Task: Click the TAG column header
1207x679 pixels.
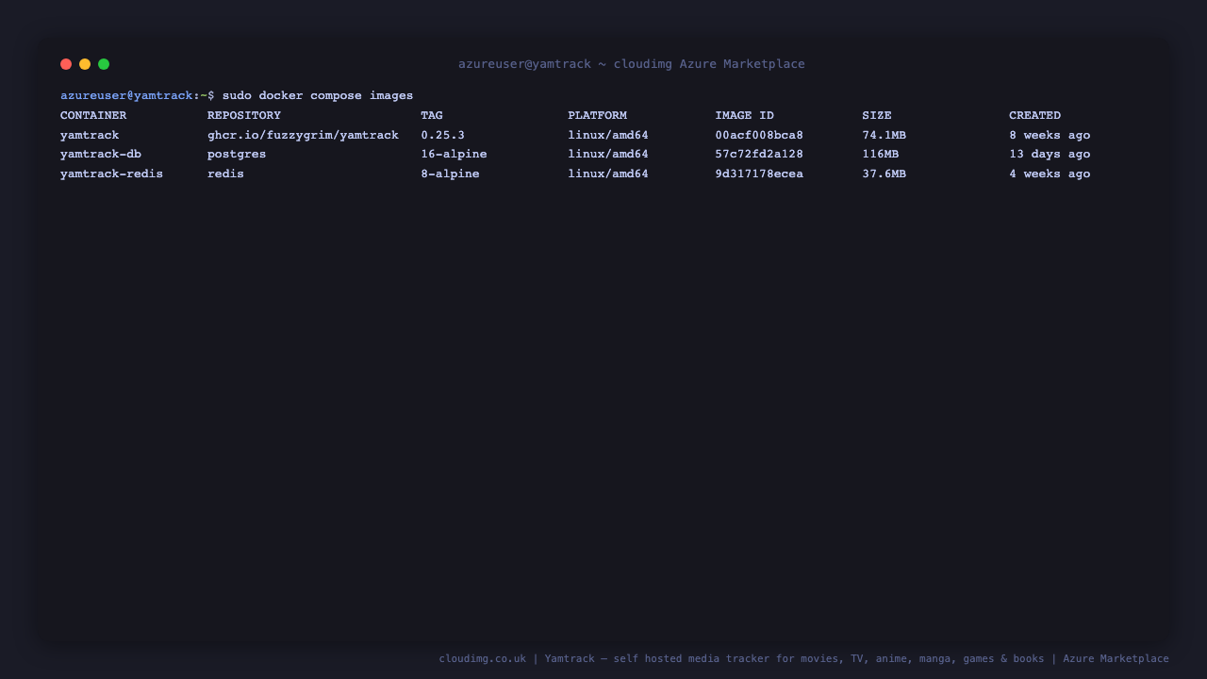Action: click(432, 116)
